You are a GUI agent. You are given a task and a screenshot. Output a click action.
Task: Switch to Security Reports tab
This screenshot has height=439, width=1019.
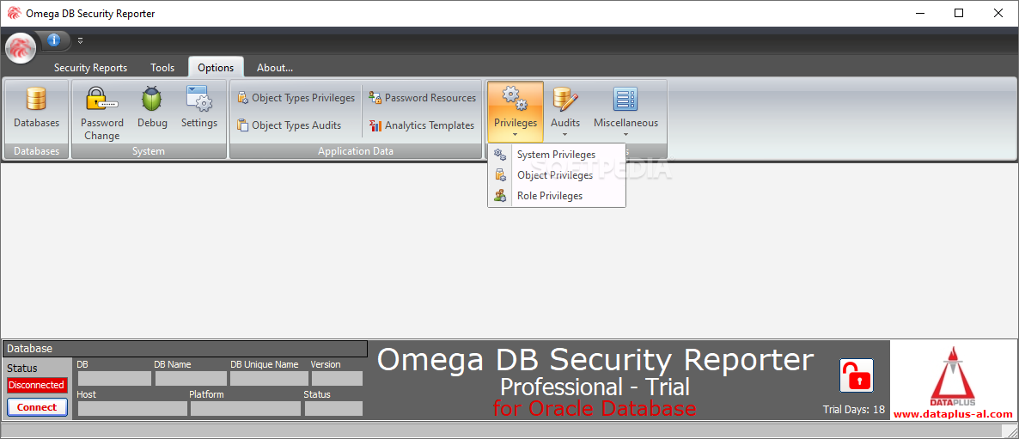[90, 68]
